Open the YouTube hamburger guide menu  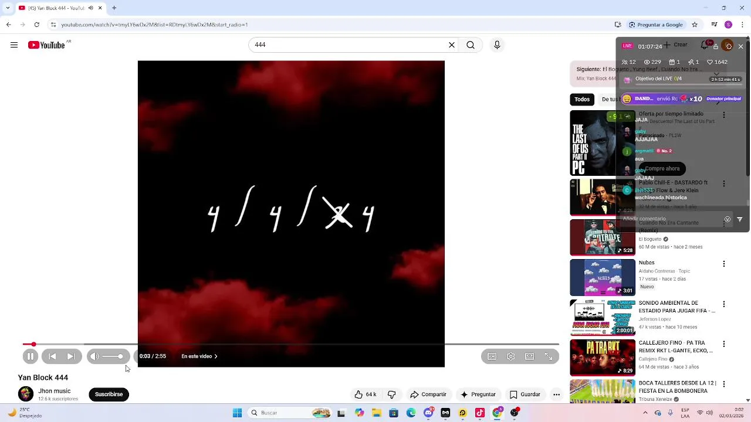14,45
